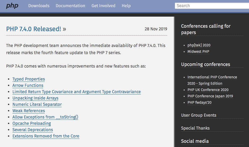Focus the Search input field
The image size is (249, 147).
click(x=212, y=6)
